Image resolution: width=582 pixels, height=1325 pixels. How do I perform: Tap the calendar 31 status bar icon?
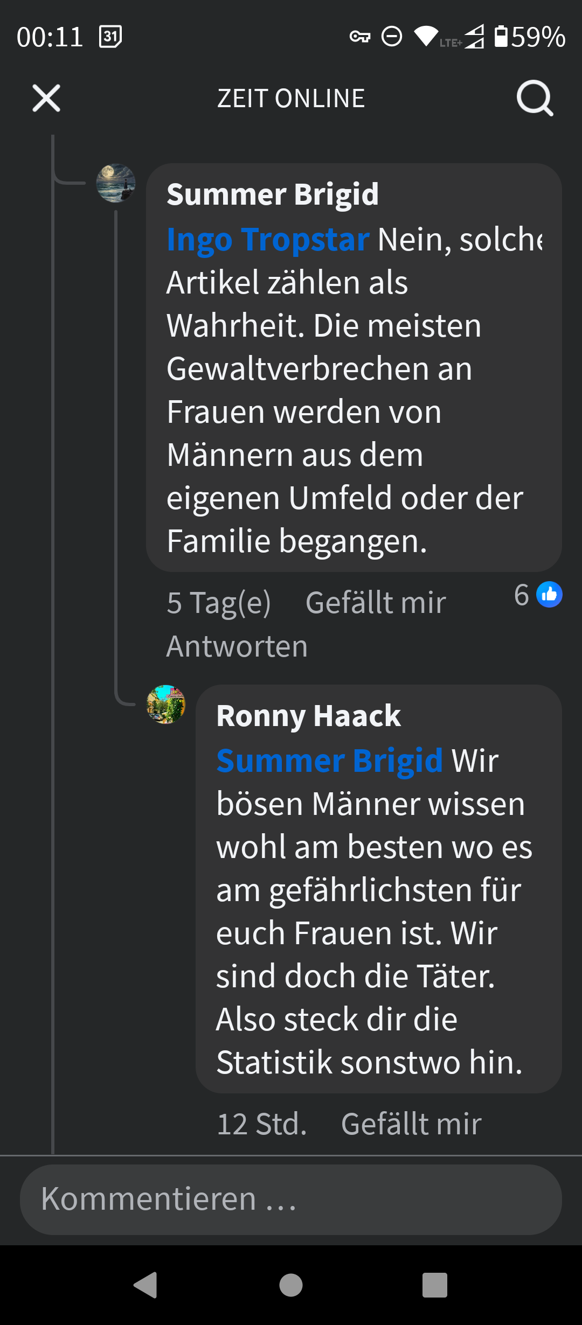110,37
